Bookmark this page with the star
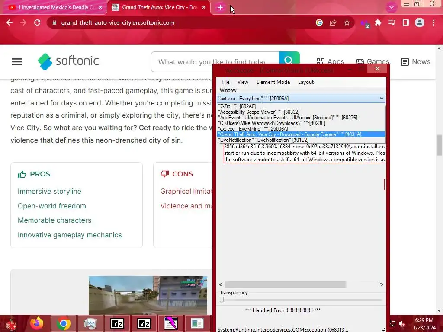The height and width of the screenshot is (332, 443). tap(347, 22)
